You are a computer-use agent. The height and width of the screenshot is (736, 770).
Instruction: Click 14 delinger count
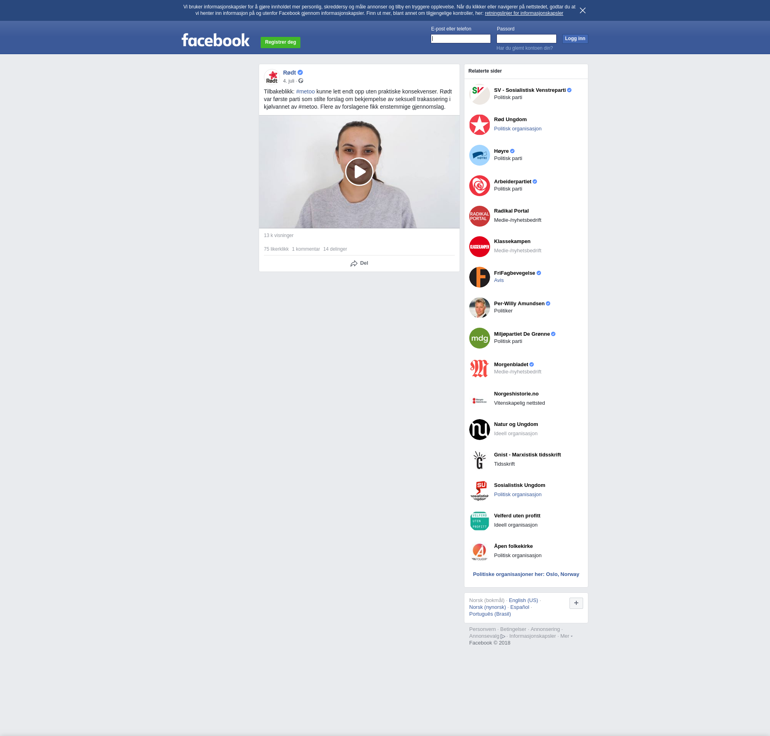coord(335,249)
